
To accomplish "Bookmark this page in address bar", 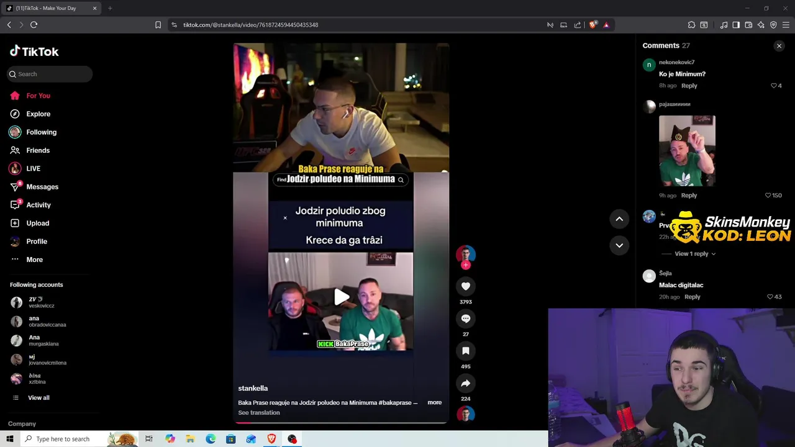I will pos(158,25).
